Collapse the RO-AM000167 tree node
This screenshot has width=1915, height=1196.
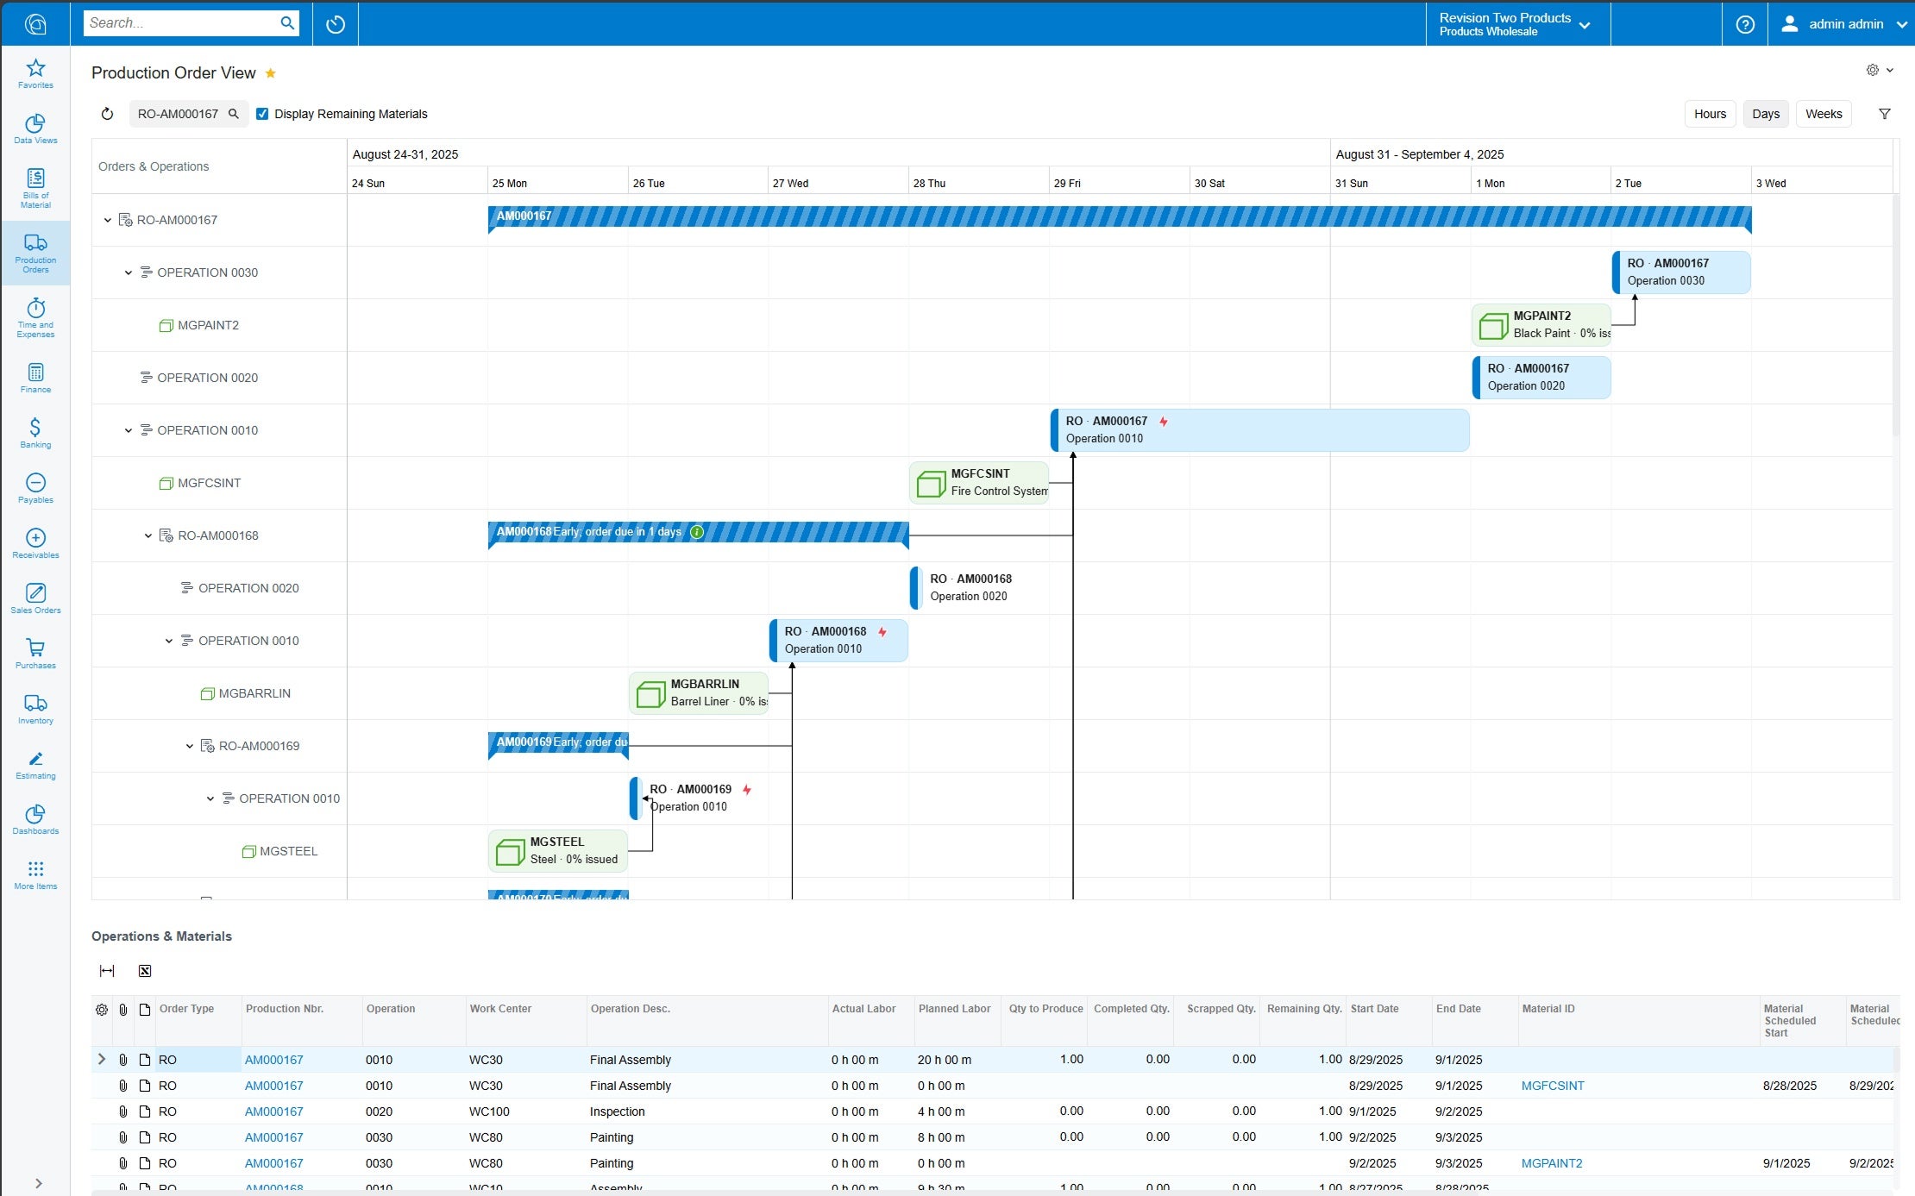coord(107,219)
